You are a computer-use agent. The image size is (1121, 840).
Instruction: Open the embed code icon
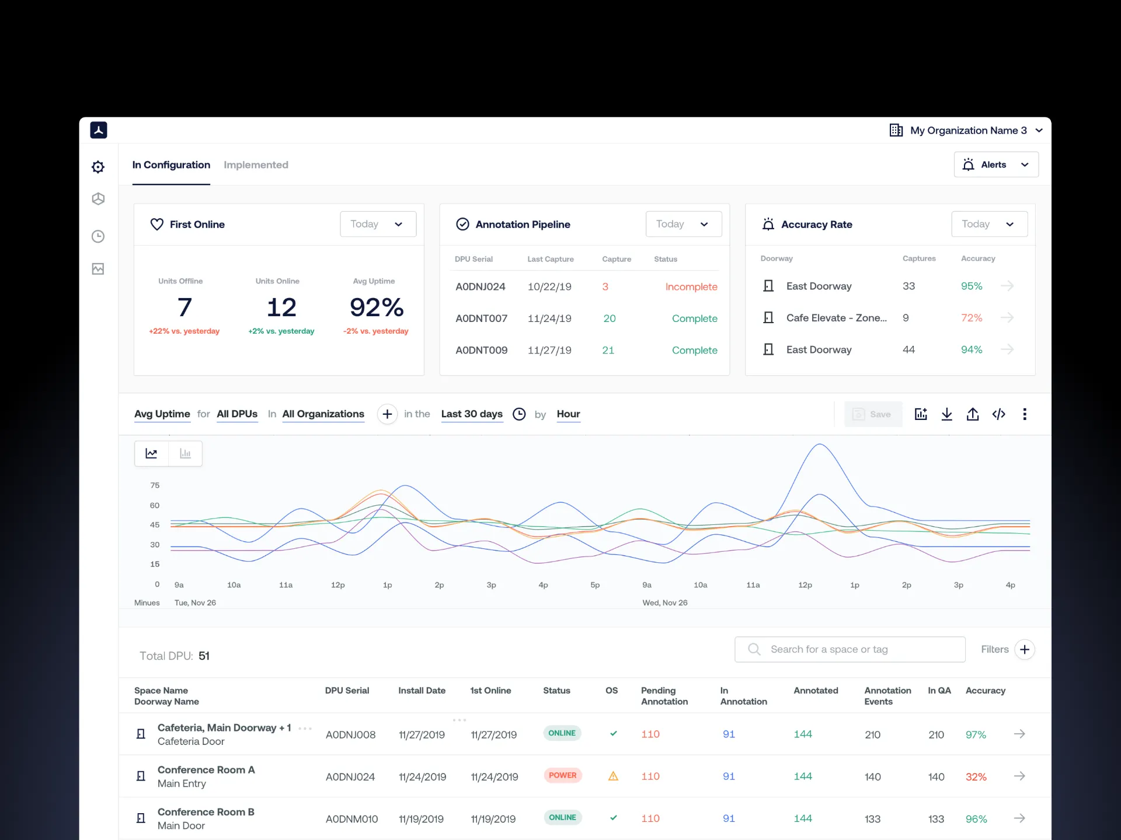click(x=998, y=414)
